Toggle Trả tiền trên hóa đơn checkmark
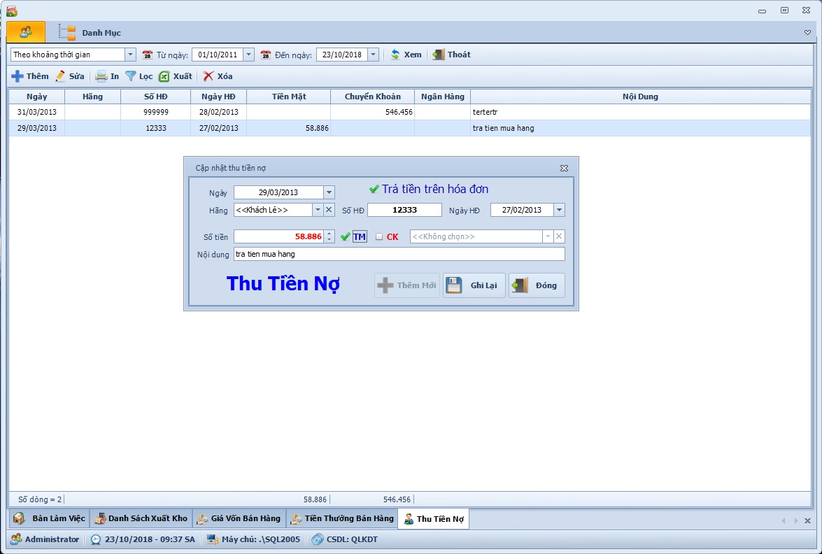This screenshot has width=822, height=554. click(374, 190)
